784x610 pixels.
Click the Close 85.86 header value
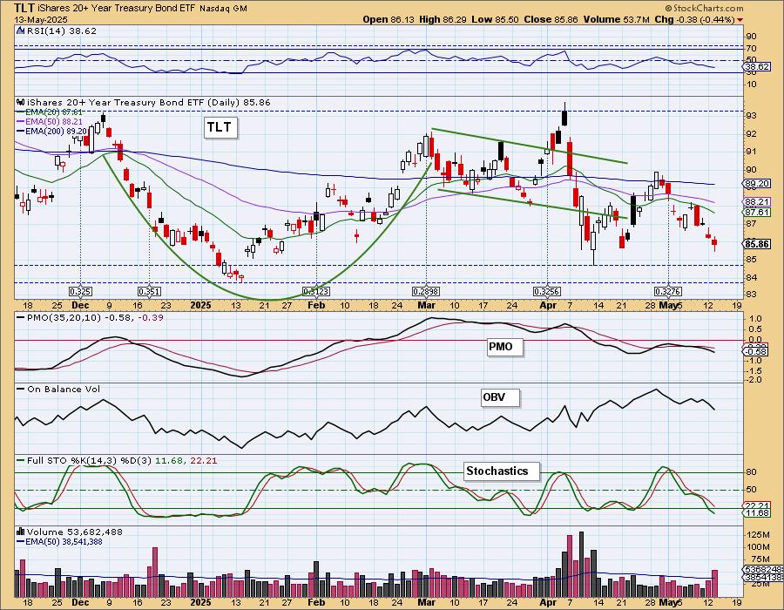tap(551, 19)
